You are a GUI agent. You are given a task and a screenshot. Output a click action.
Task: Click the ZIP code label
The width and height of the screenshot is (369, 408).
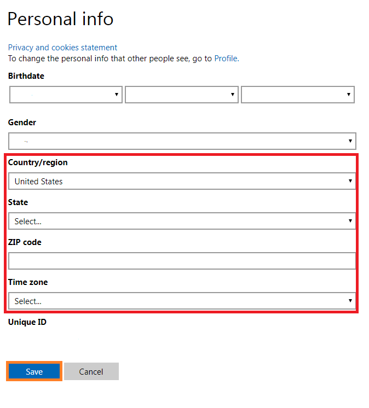[x=25, y=242]
